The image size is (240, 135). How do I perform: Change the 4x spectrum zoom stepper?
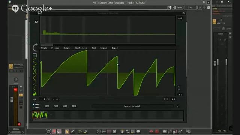[180, 18]
